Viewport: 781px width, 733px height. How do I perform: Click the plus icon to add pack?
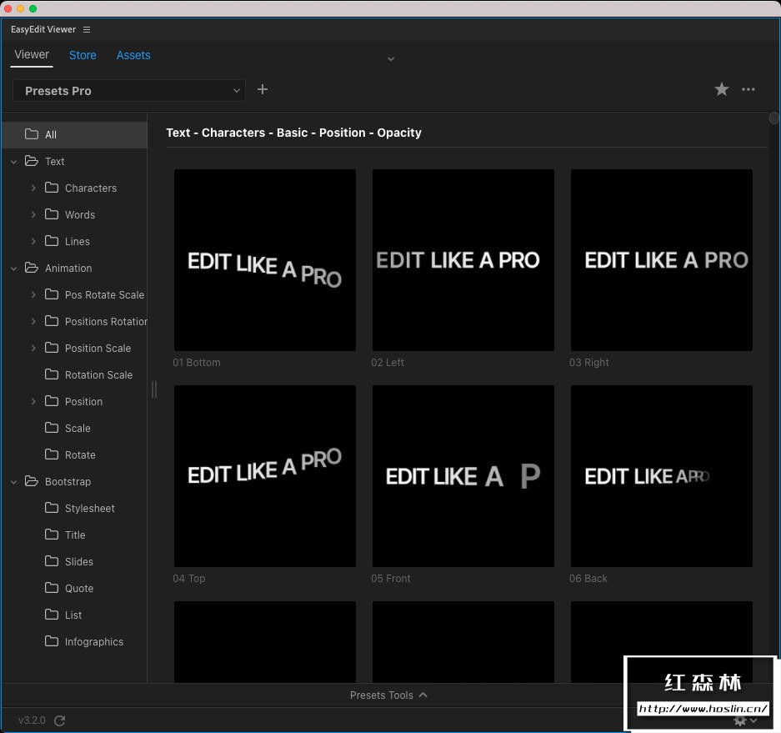263,90
